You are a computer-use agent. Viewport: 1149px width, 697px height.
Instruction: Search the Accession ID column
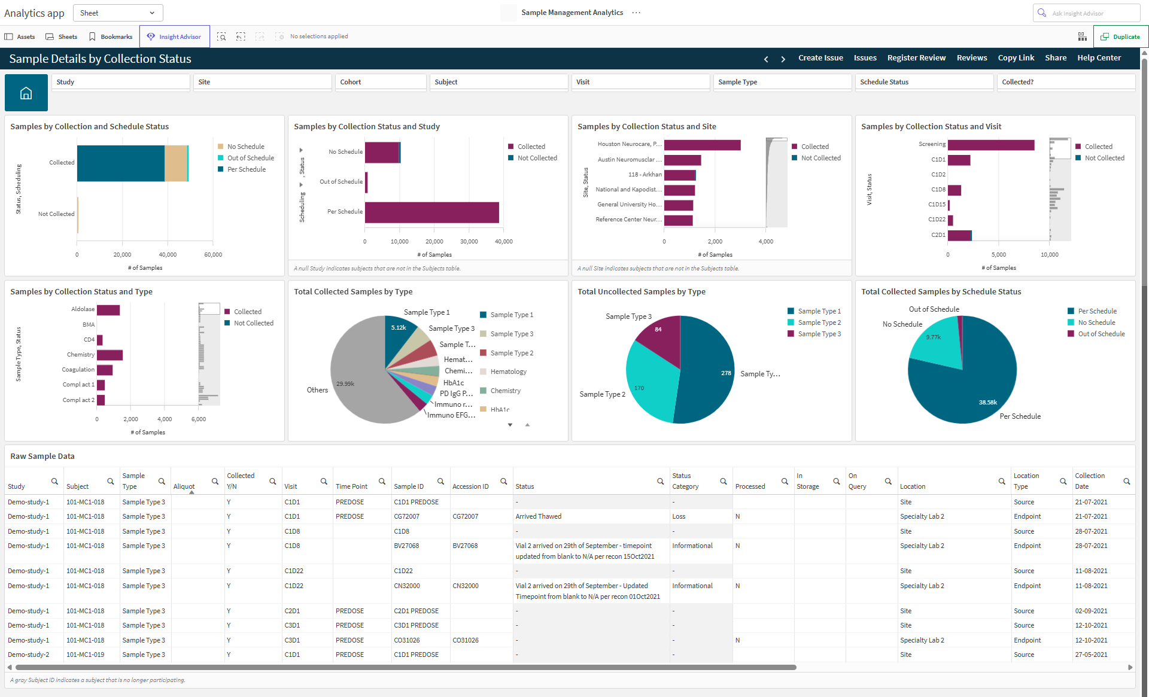pyautogui.click(x=504, y=482)
